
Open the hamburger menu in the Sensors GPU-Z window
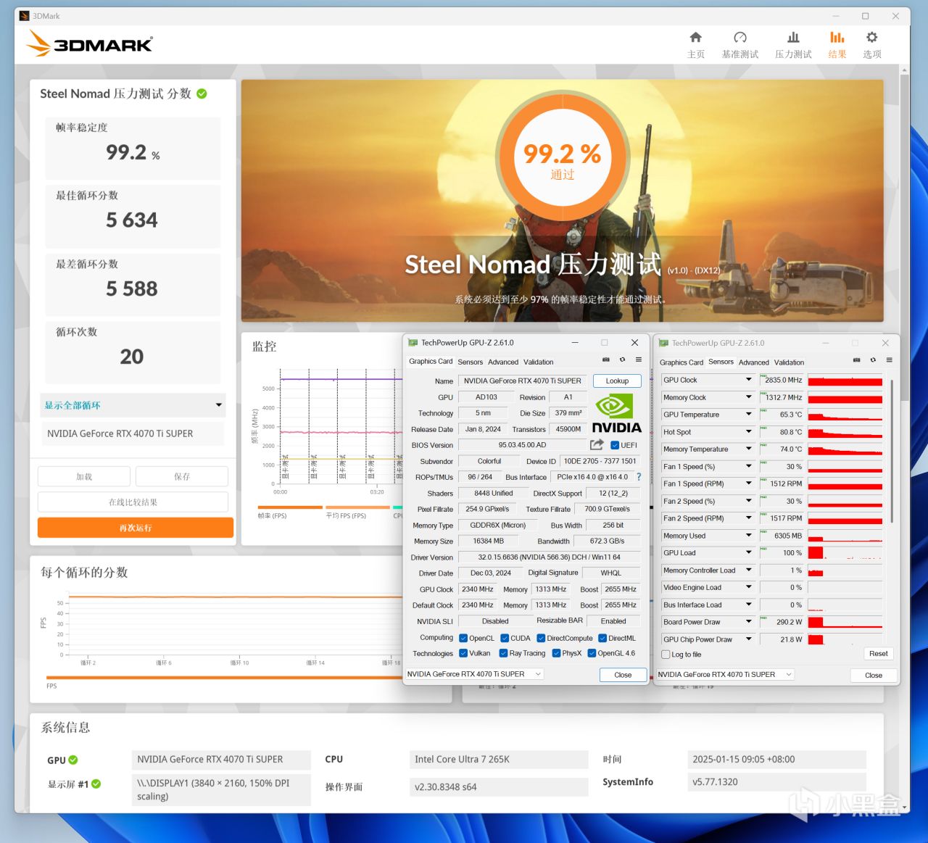coord(890,360)
